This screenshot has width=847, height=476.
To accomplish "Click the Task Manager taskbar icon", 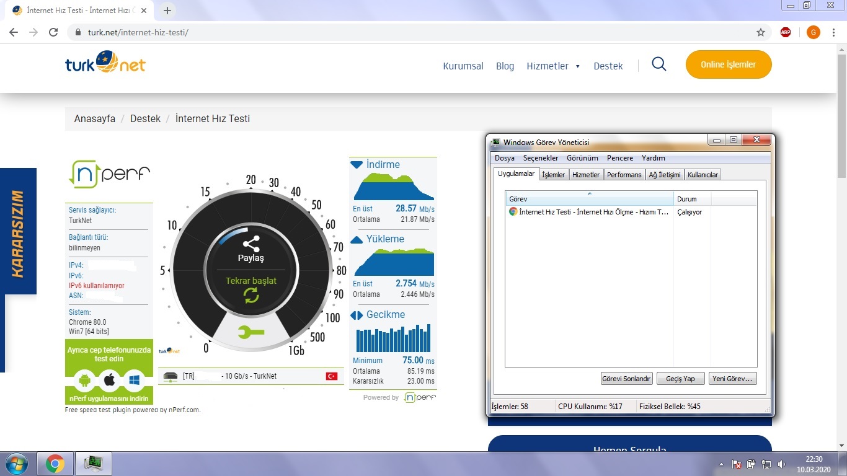I will (94, 464).
